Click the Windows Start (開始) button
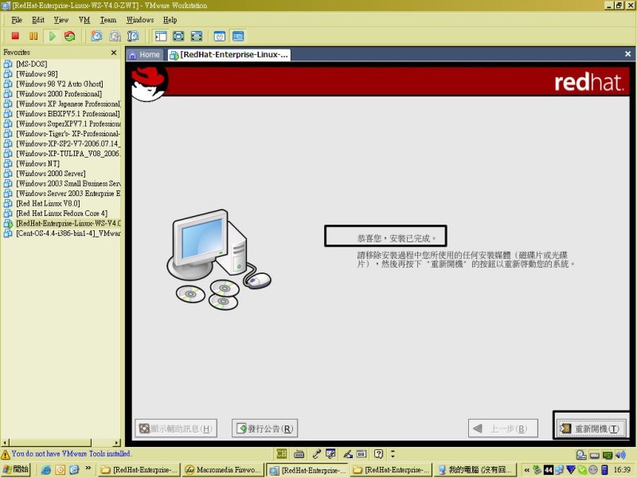This screenshot has height=478, width=637. point(16,469)
